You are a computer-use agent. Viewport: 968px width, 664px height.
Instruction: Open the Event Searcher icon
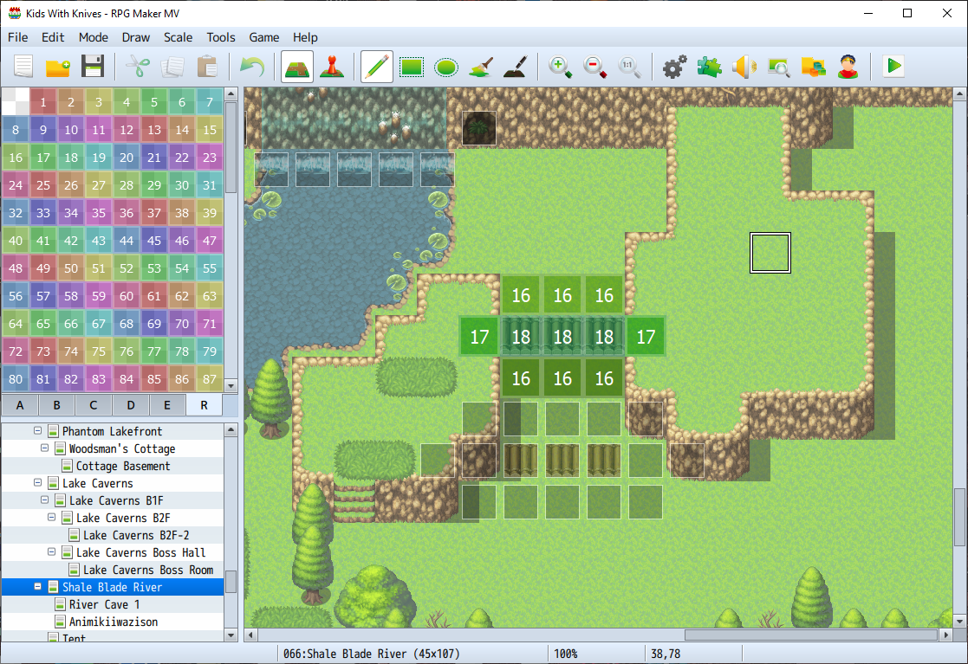point(778,67)
